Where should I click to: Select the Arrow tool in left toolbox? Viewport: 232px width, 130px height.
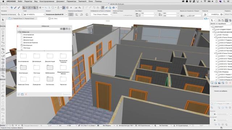click(x=3, y=20)
